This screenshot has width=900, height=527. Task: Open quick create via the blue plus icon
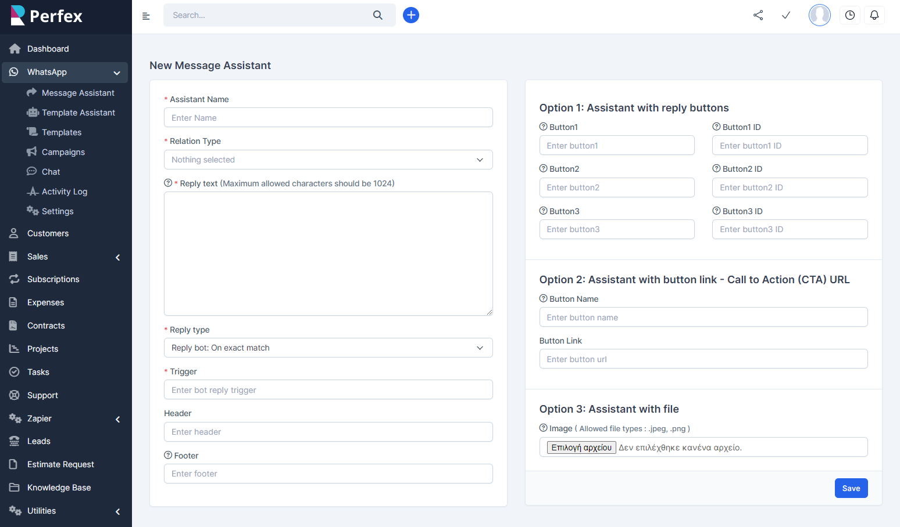click(x=411, y=15)
